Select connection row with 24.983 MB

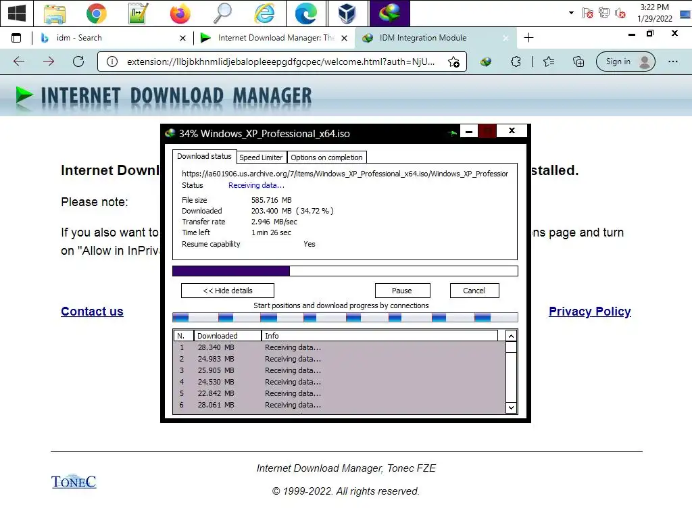tap(339, 360)
